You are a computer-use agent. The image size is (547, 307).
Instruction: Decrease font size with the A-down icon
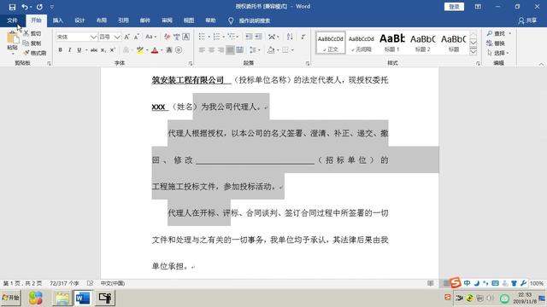point(137,37)
